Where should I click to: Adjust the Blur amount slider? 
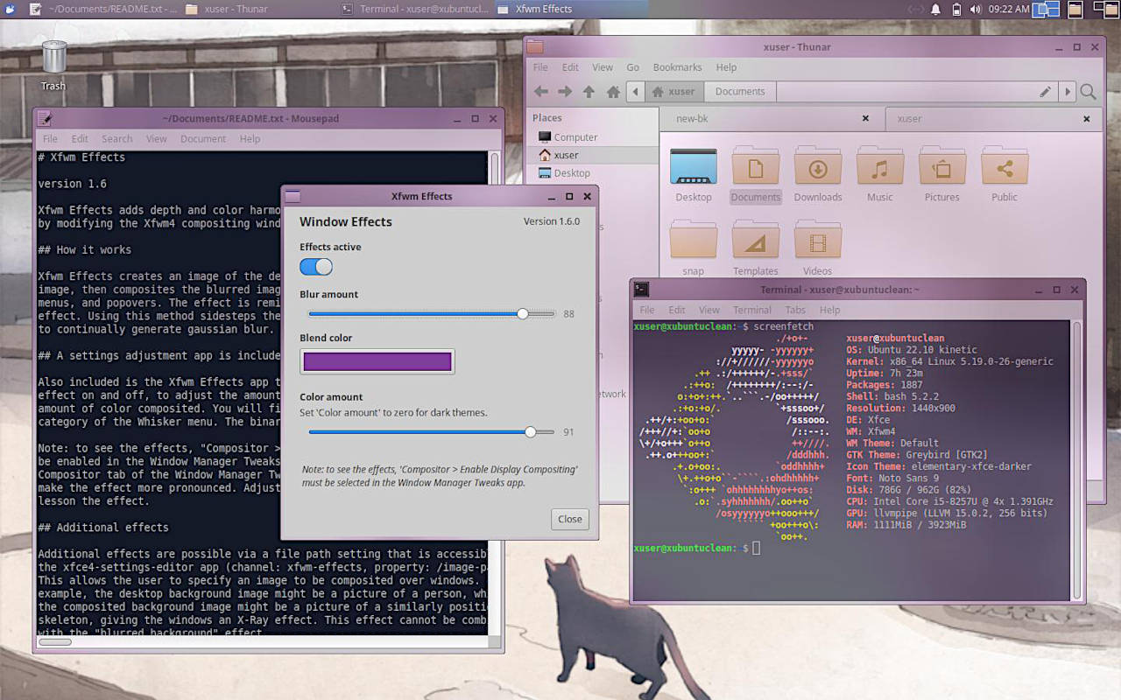point(432,313)
